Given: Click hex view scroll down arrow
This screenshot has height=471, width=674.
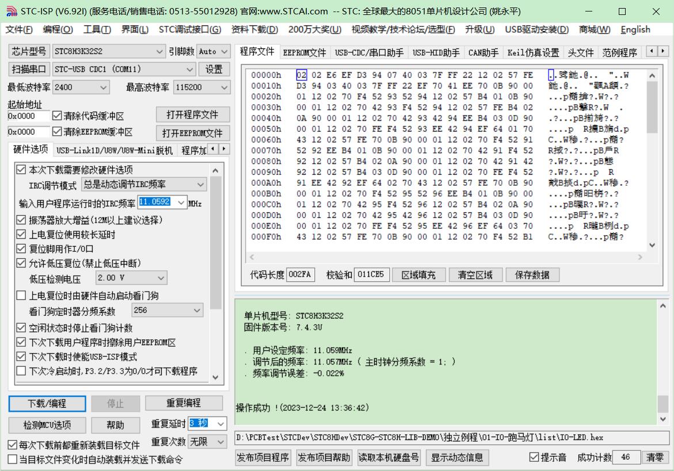Looking at the screenshot, I should 652,245.
